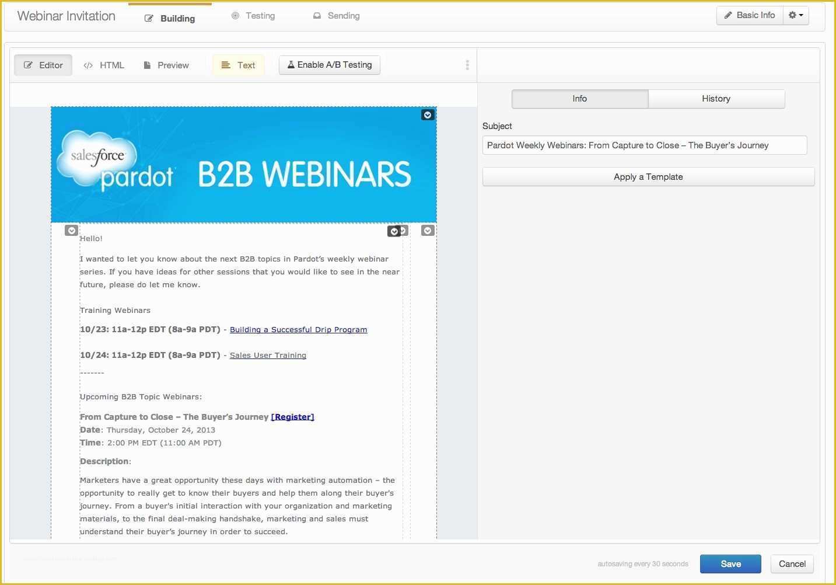Open Building a Successful Drip Program link

tap(298, 330)
